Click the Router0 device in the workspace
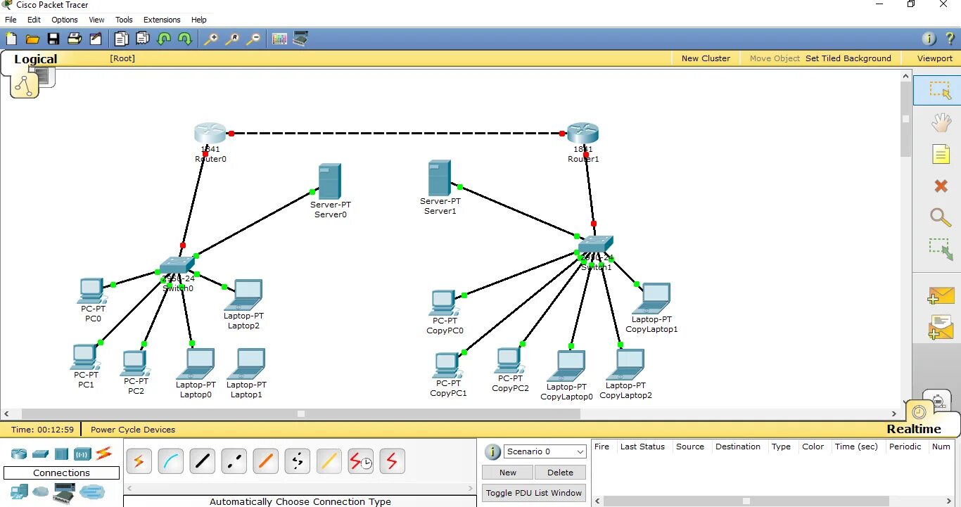The width and height of the screenshot is (961, 507). pyautogui.click(x=210, y=133)
